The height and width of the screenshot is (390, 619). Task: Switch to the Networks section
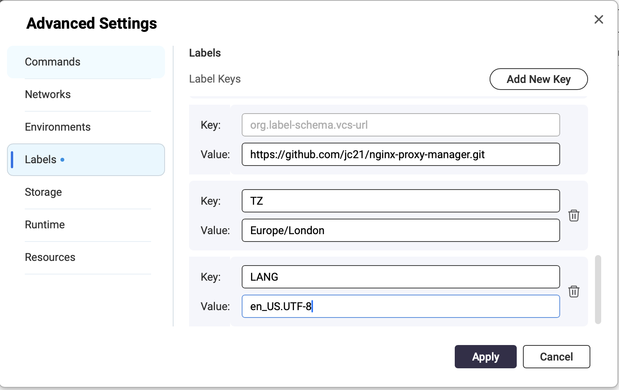click(86, 95)
